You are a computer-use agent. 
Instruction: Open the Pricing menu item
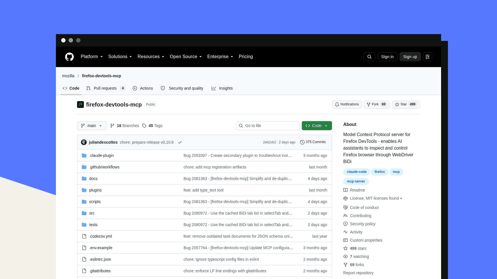246,57
